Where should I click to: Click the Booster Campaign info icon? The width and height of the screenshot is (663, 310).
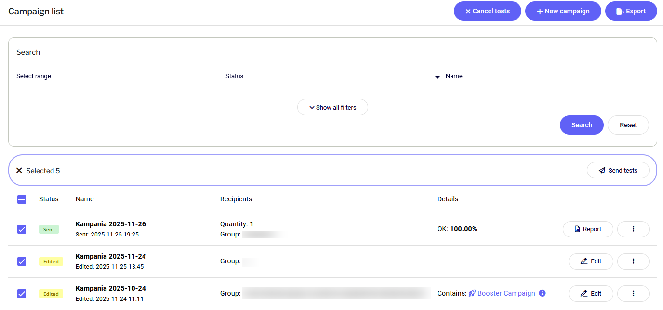542,293
